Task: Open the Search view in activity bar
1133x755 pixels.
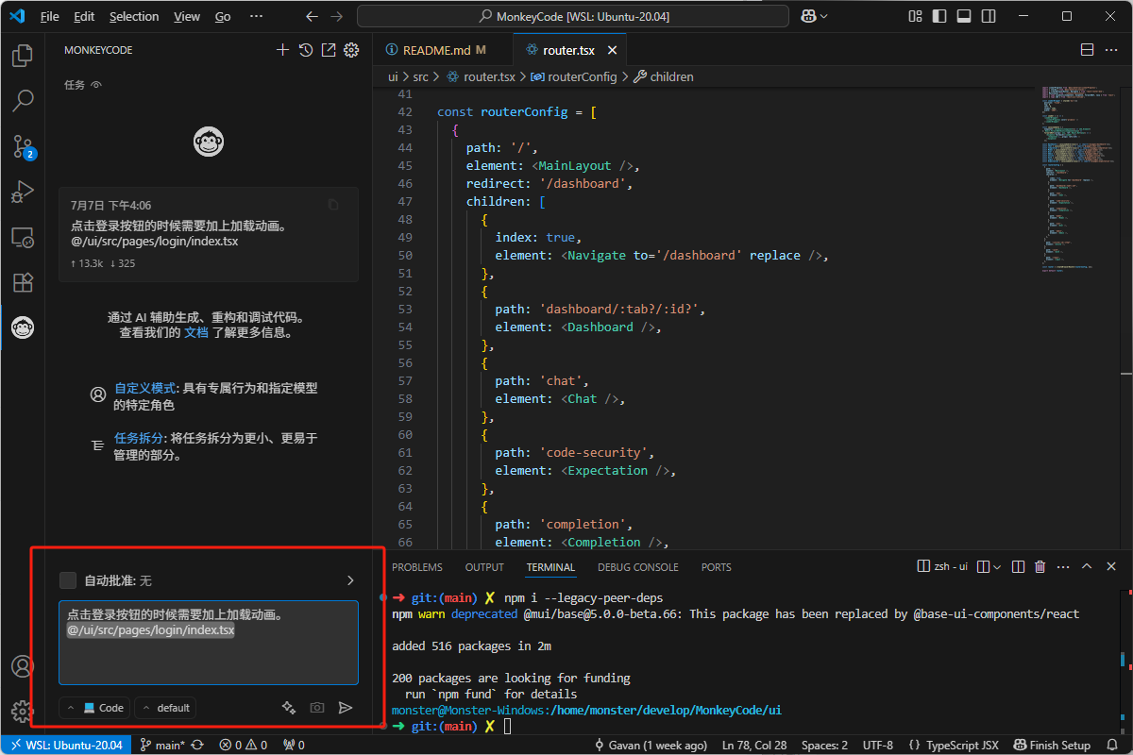Action: coord(23,100)
